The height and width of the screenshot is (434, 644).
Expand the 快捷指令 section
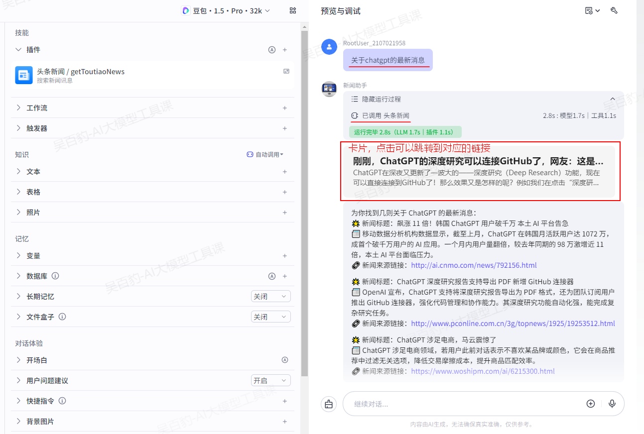pyautogui.click(x=18, y=401)
